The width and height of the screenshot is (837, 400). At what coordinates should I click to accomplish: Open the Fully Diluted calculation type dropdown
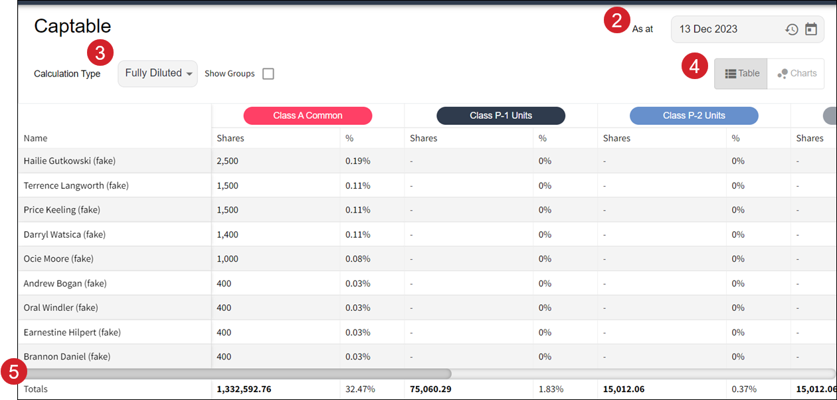[158, 73]
